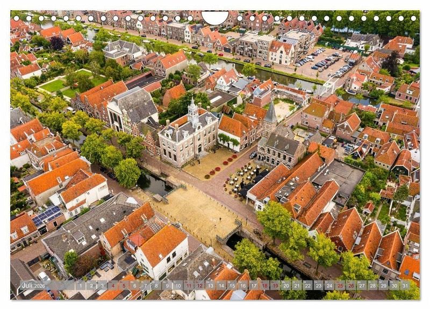Screen dimensions: 430x310
Task: Select day 18 in the calendar strip
Action: (263, 285)
